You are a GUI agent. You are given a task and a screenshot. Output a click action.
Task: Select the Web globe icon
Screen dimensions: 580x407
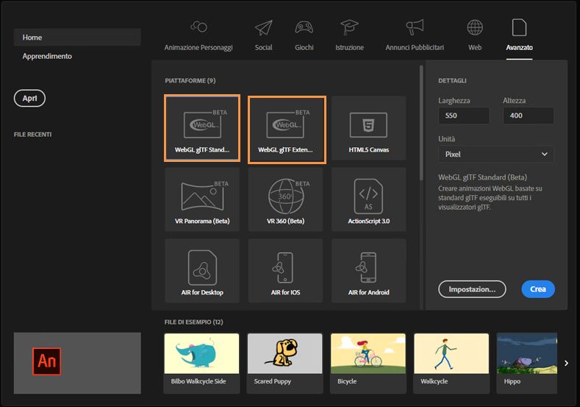pos(475,27)
